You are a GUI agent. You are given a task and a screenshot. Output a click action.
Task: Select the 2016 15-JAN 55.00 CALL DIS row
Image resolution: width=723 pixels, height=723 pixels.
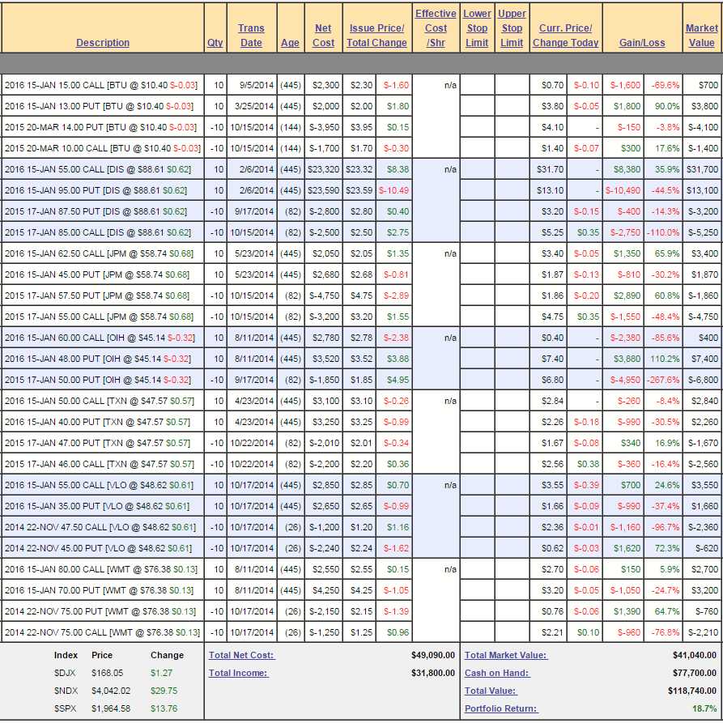[101, 169]
